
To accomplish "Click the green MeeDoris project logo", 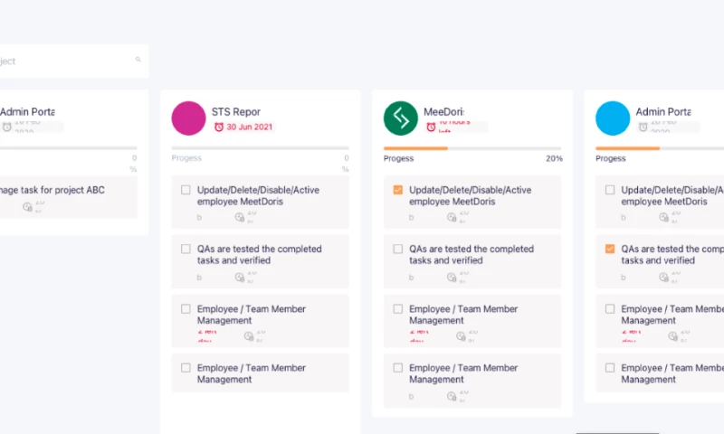I will 401,118.
